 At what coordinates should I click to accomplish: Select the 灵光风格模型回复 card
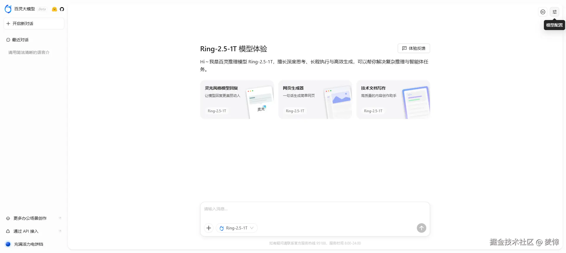coord(237,100)
